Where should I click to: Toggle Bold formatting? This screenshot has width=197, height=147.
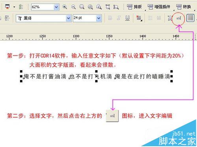pyautogui.click(x=110, y=18)
